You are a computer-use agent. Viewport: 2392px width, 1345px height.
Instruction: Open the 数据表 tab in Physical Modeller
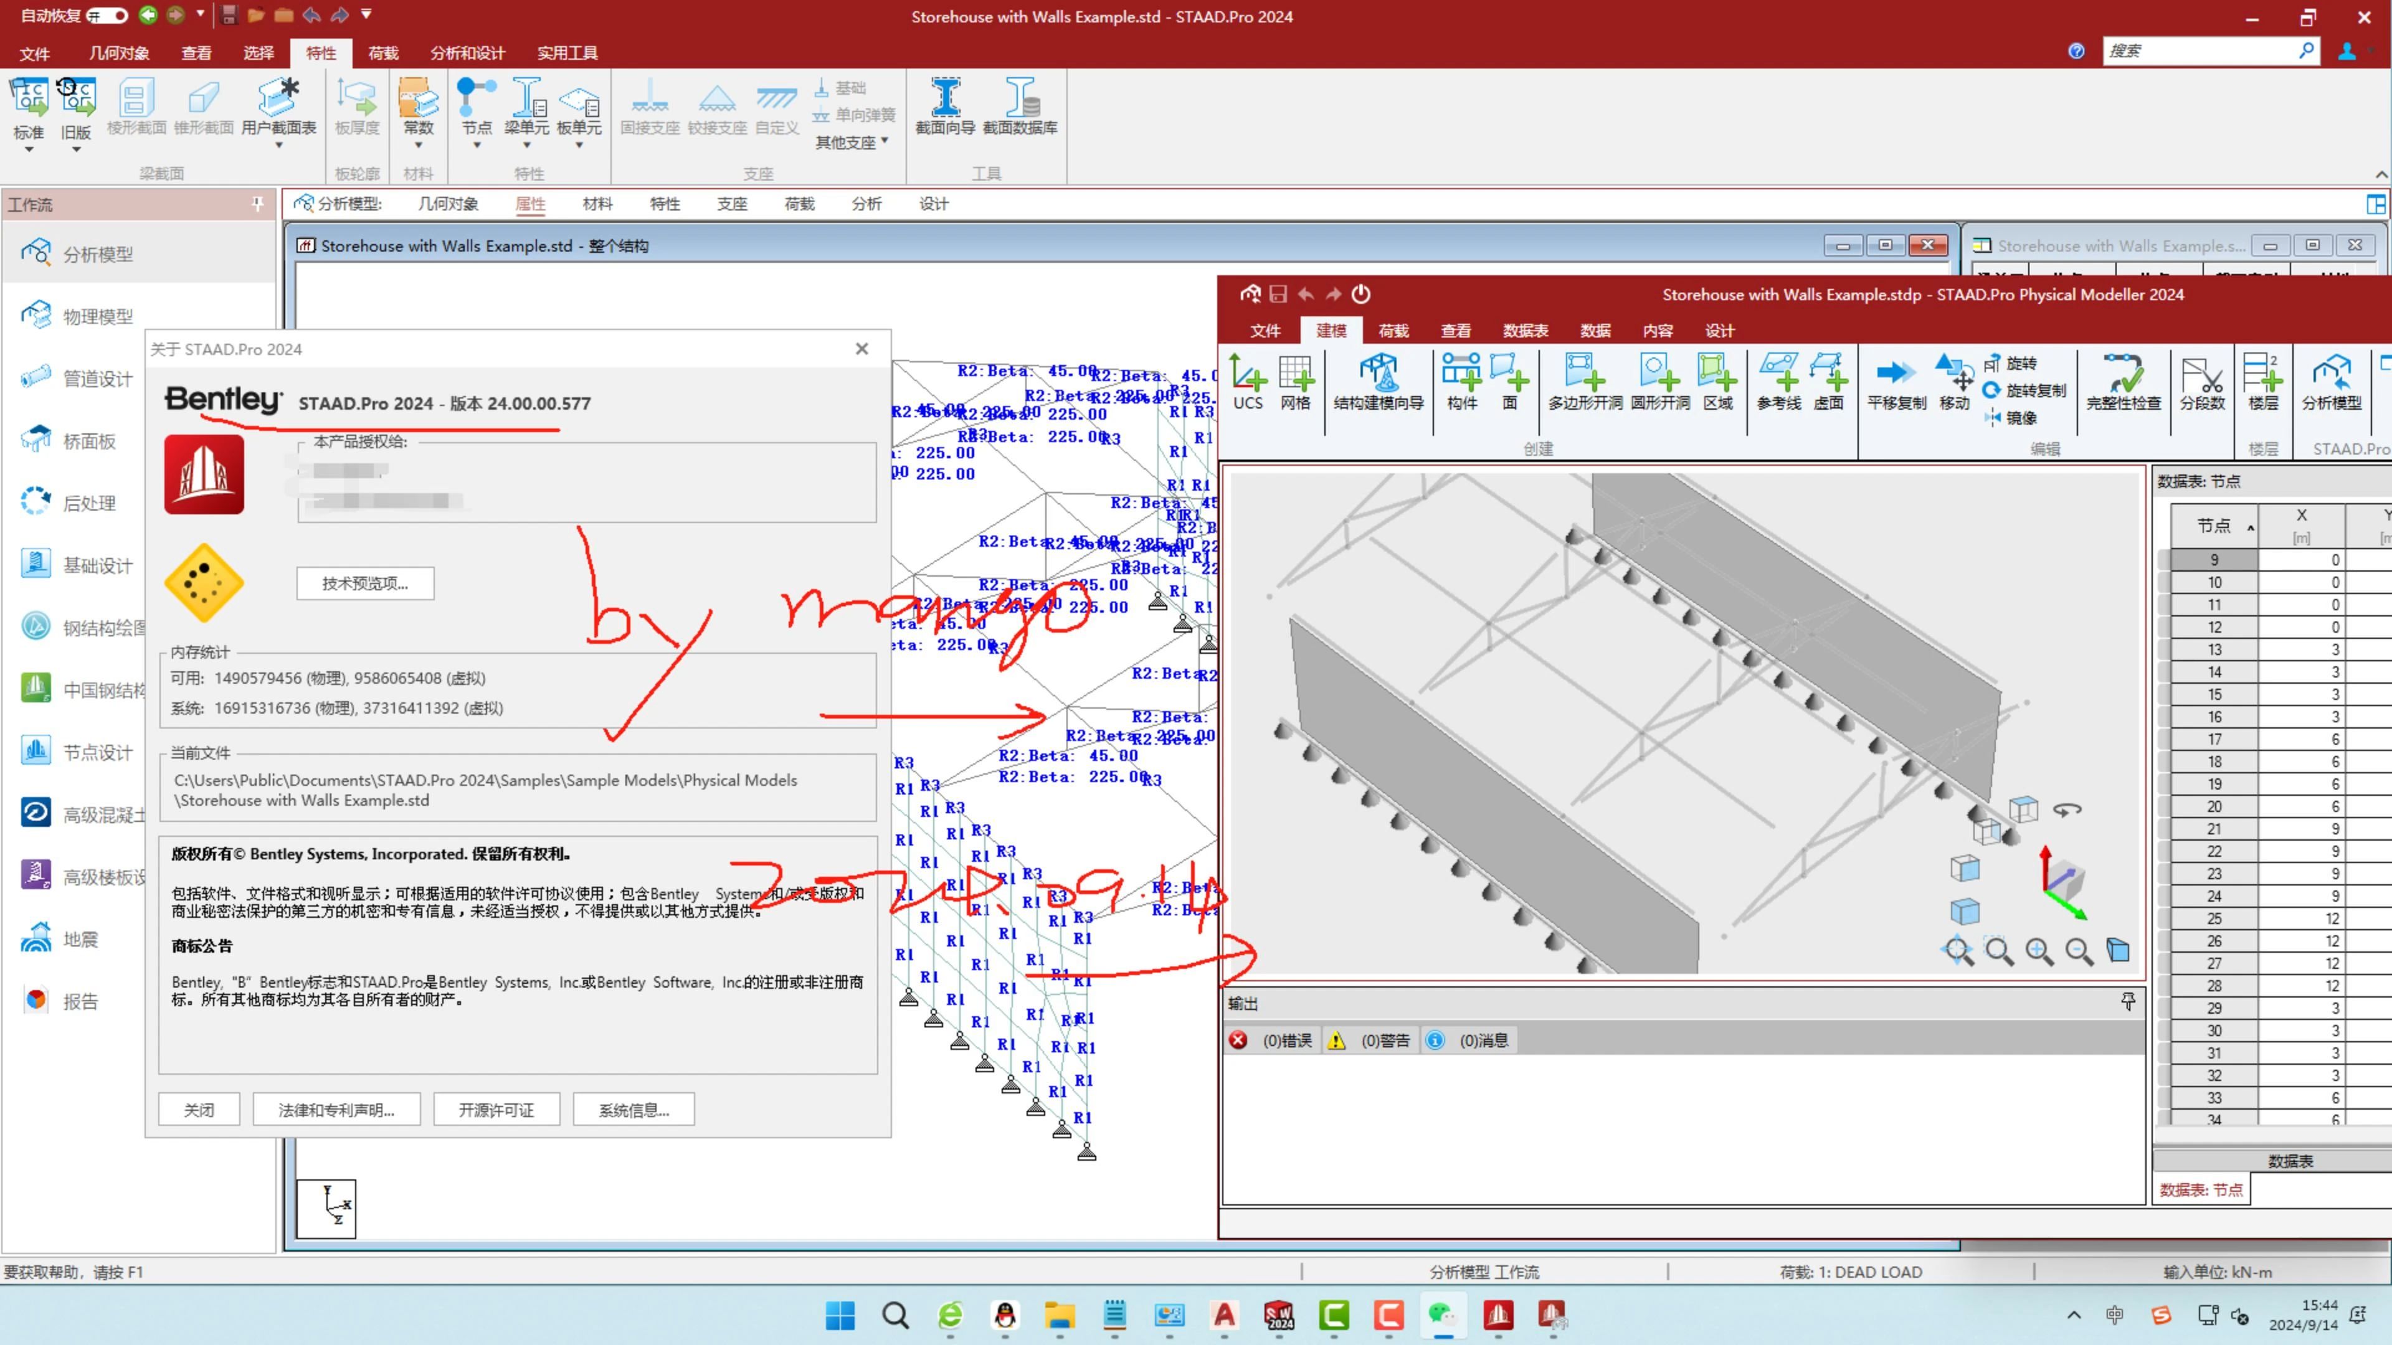tap(1525, 331)
